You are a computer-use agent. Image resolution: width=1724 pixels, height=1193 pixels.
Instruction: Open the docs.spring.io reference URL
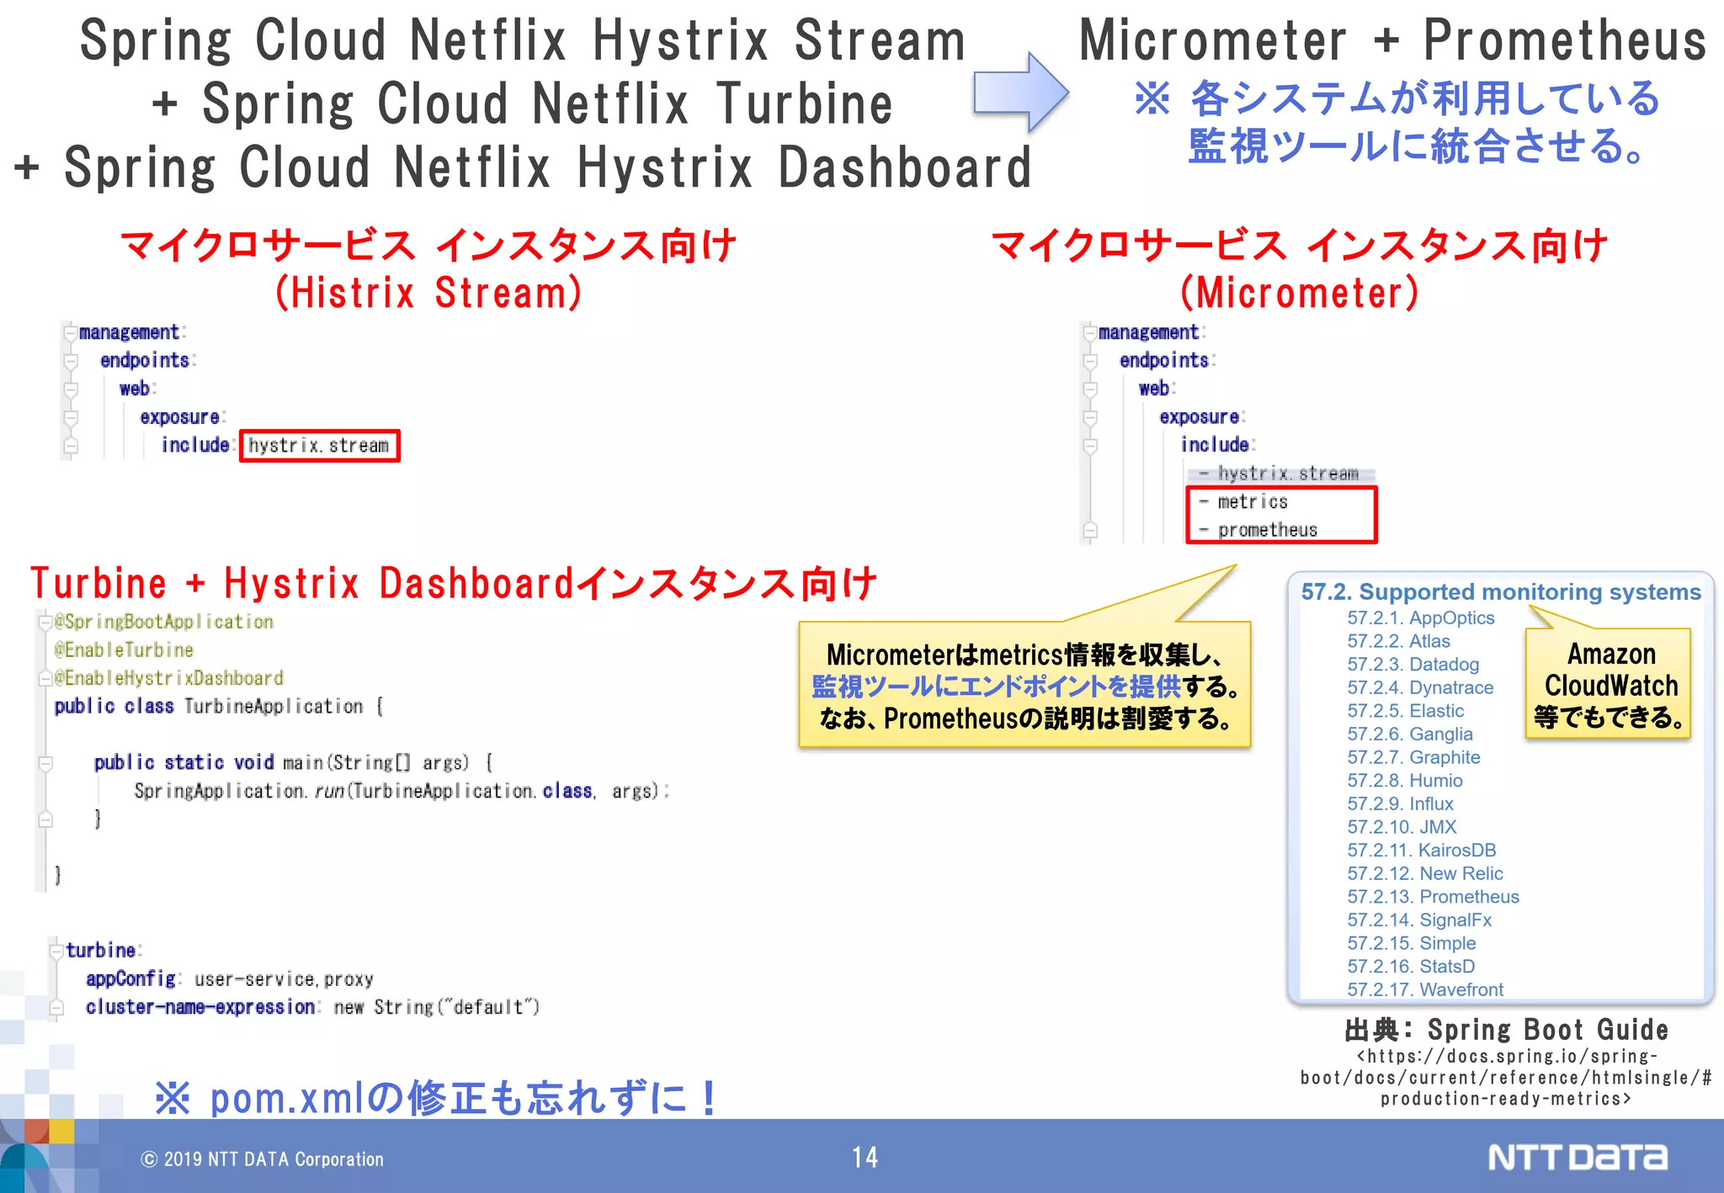[x=1506, y=1078]
